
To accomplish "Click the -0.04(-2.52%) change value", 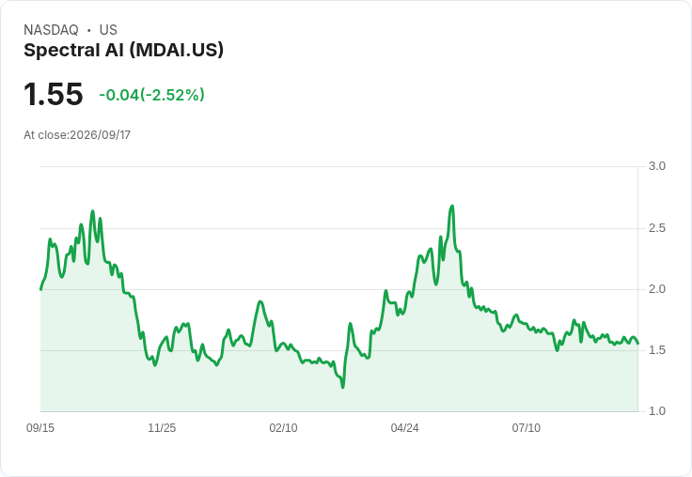I will pos(151,95).
